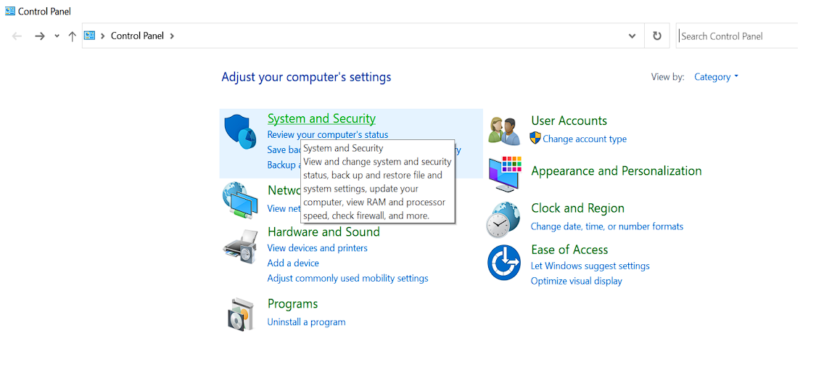Click shield icon beside Change account type
Image resolution: width=816 pixels, height=373 pixels.
tap(535, 138)
